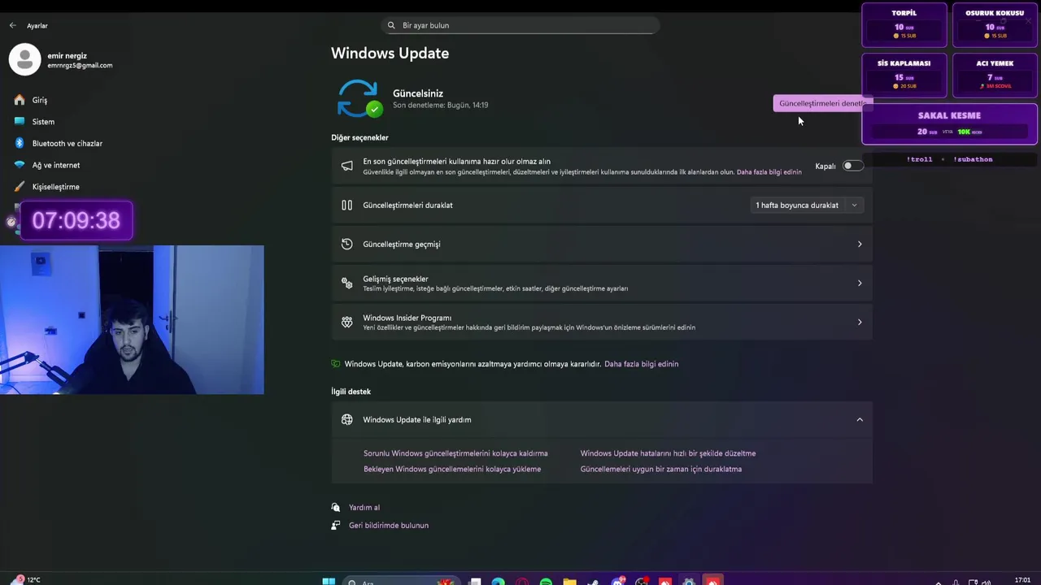Open Opera browser from the taskbar
Screen dimensions: 1041x585
click(521, 581)
